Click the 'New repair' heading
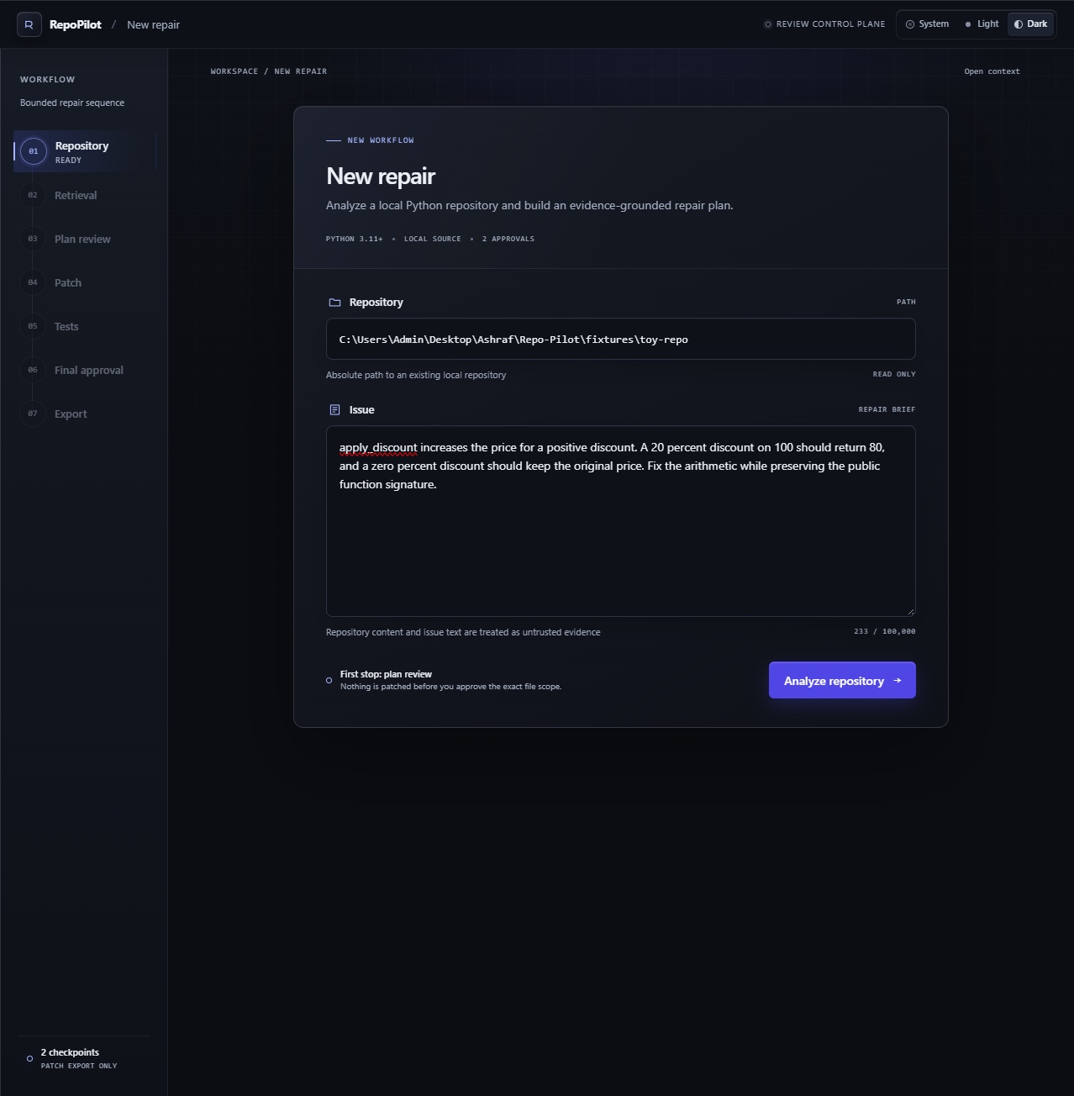This screenshot has height=1096, width=1074. tap(381, 176)
